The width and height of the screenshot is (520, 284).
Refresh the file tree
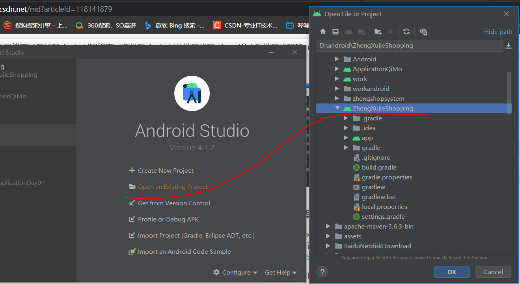[x=406, y=32]
